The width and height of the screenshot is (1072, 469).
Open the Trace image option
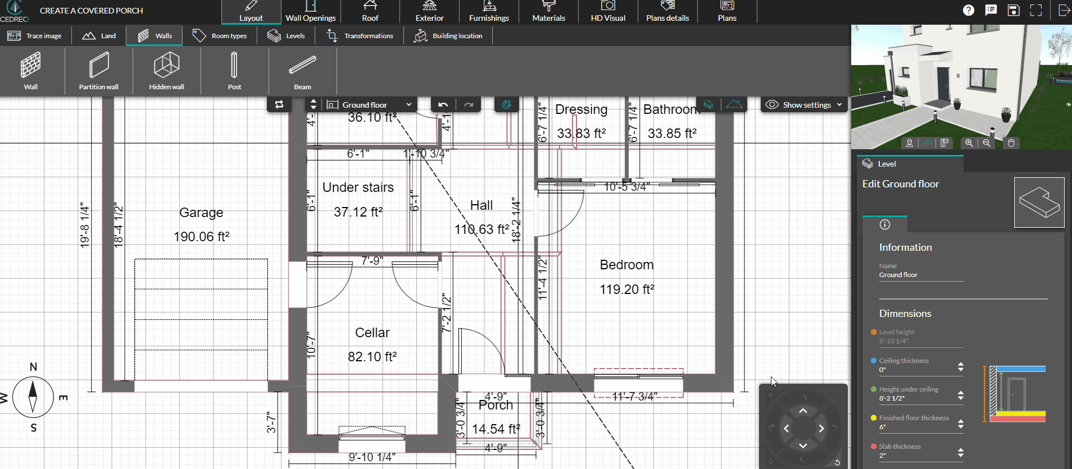click(x=35, y=36)
